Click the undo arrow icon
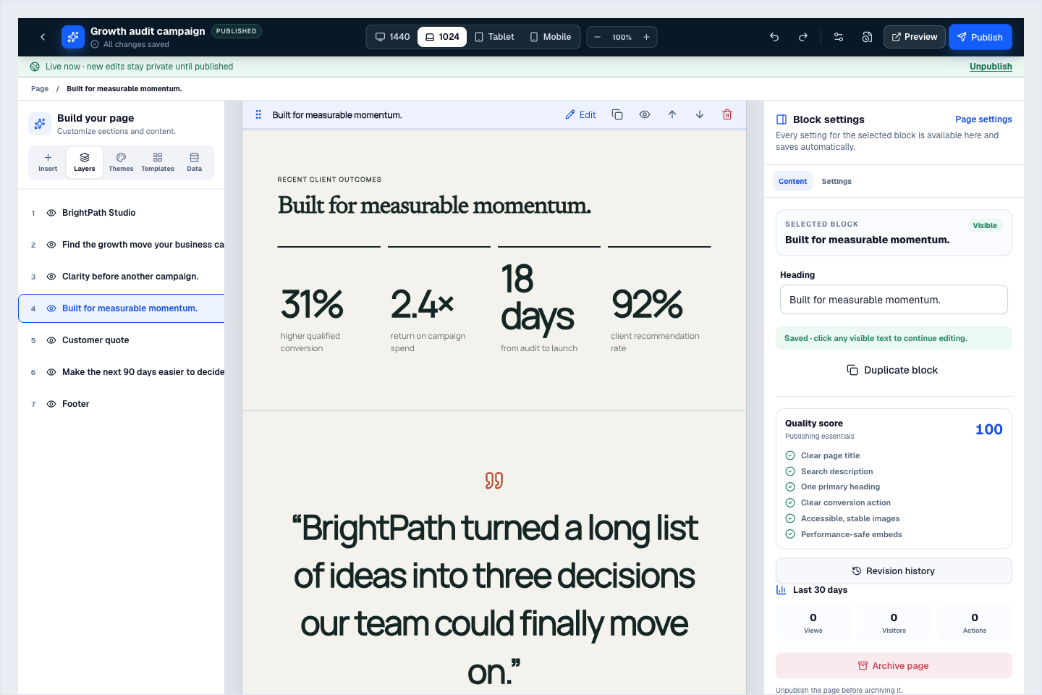1042x695 pixels. click(774, 37)
